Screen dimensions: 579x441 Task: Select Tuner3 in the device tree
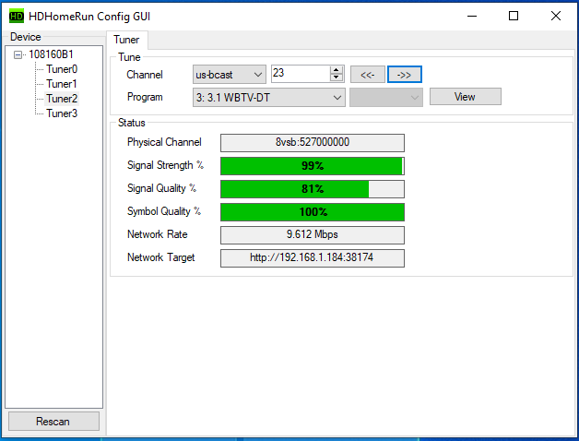[62, 113]
